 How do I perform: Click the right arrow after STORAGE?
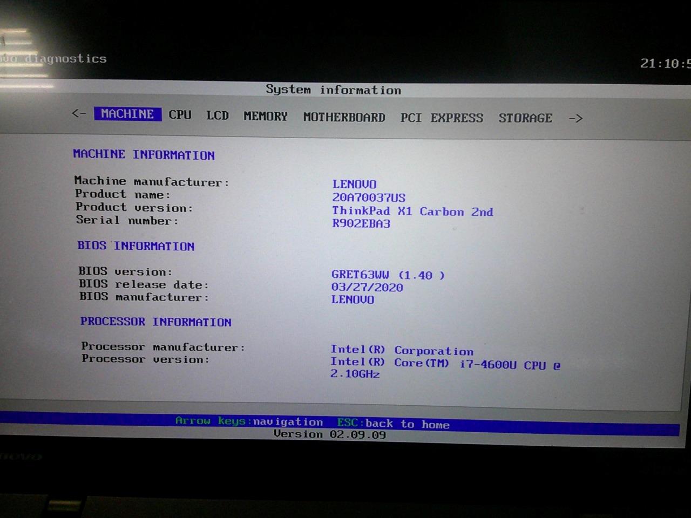click(576, 118)
